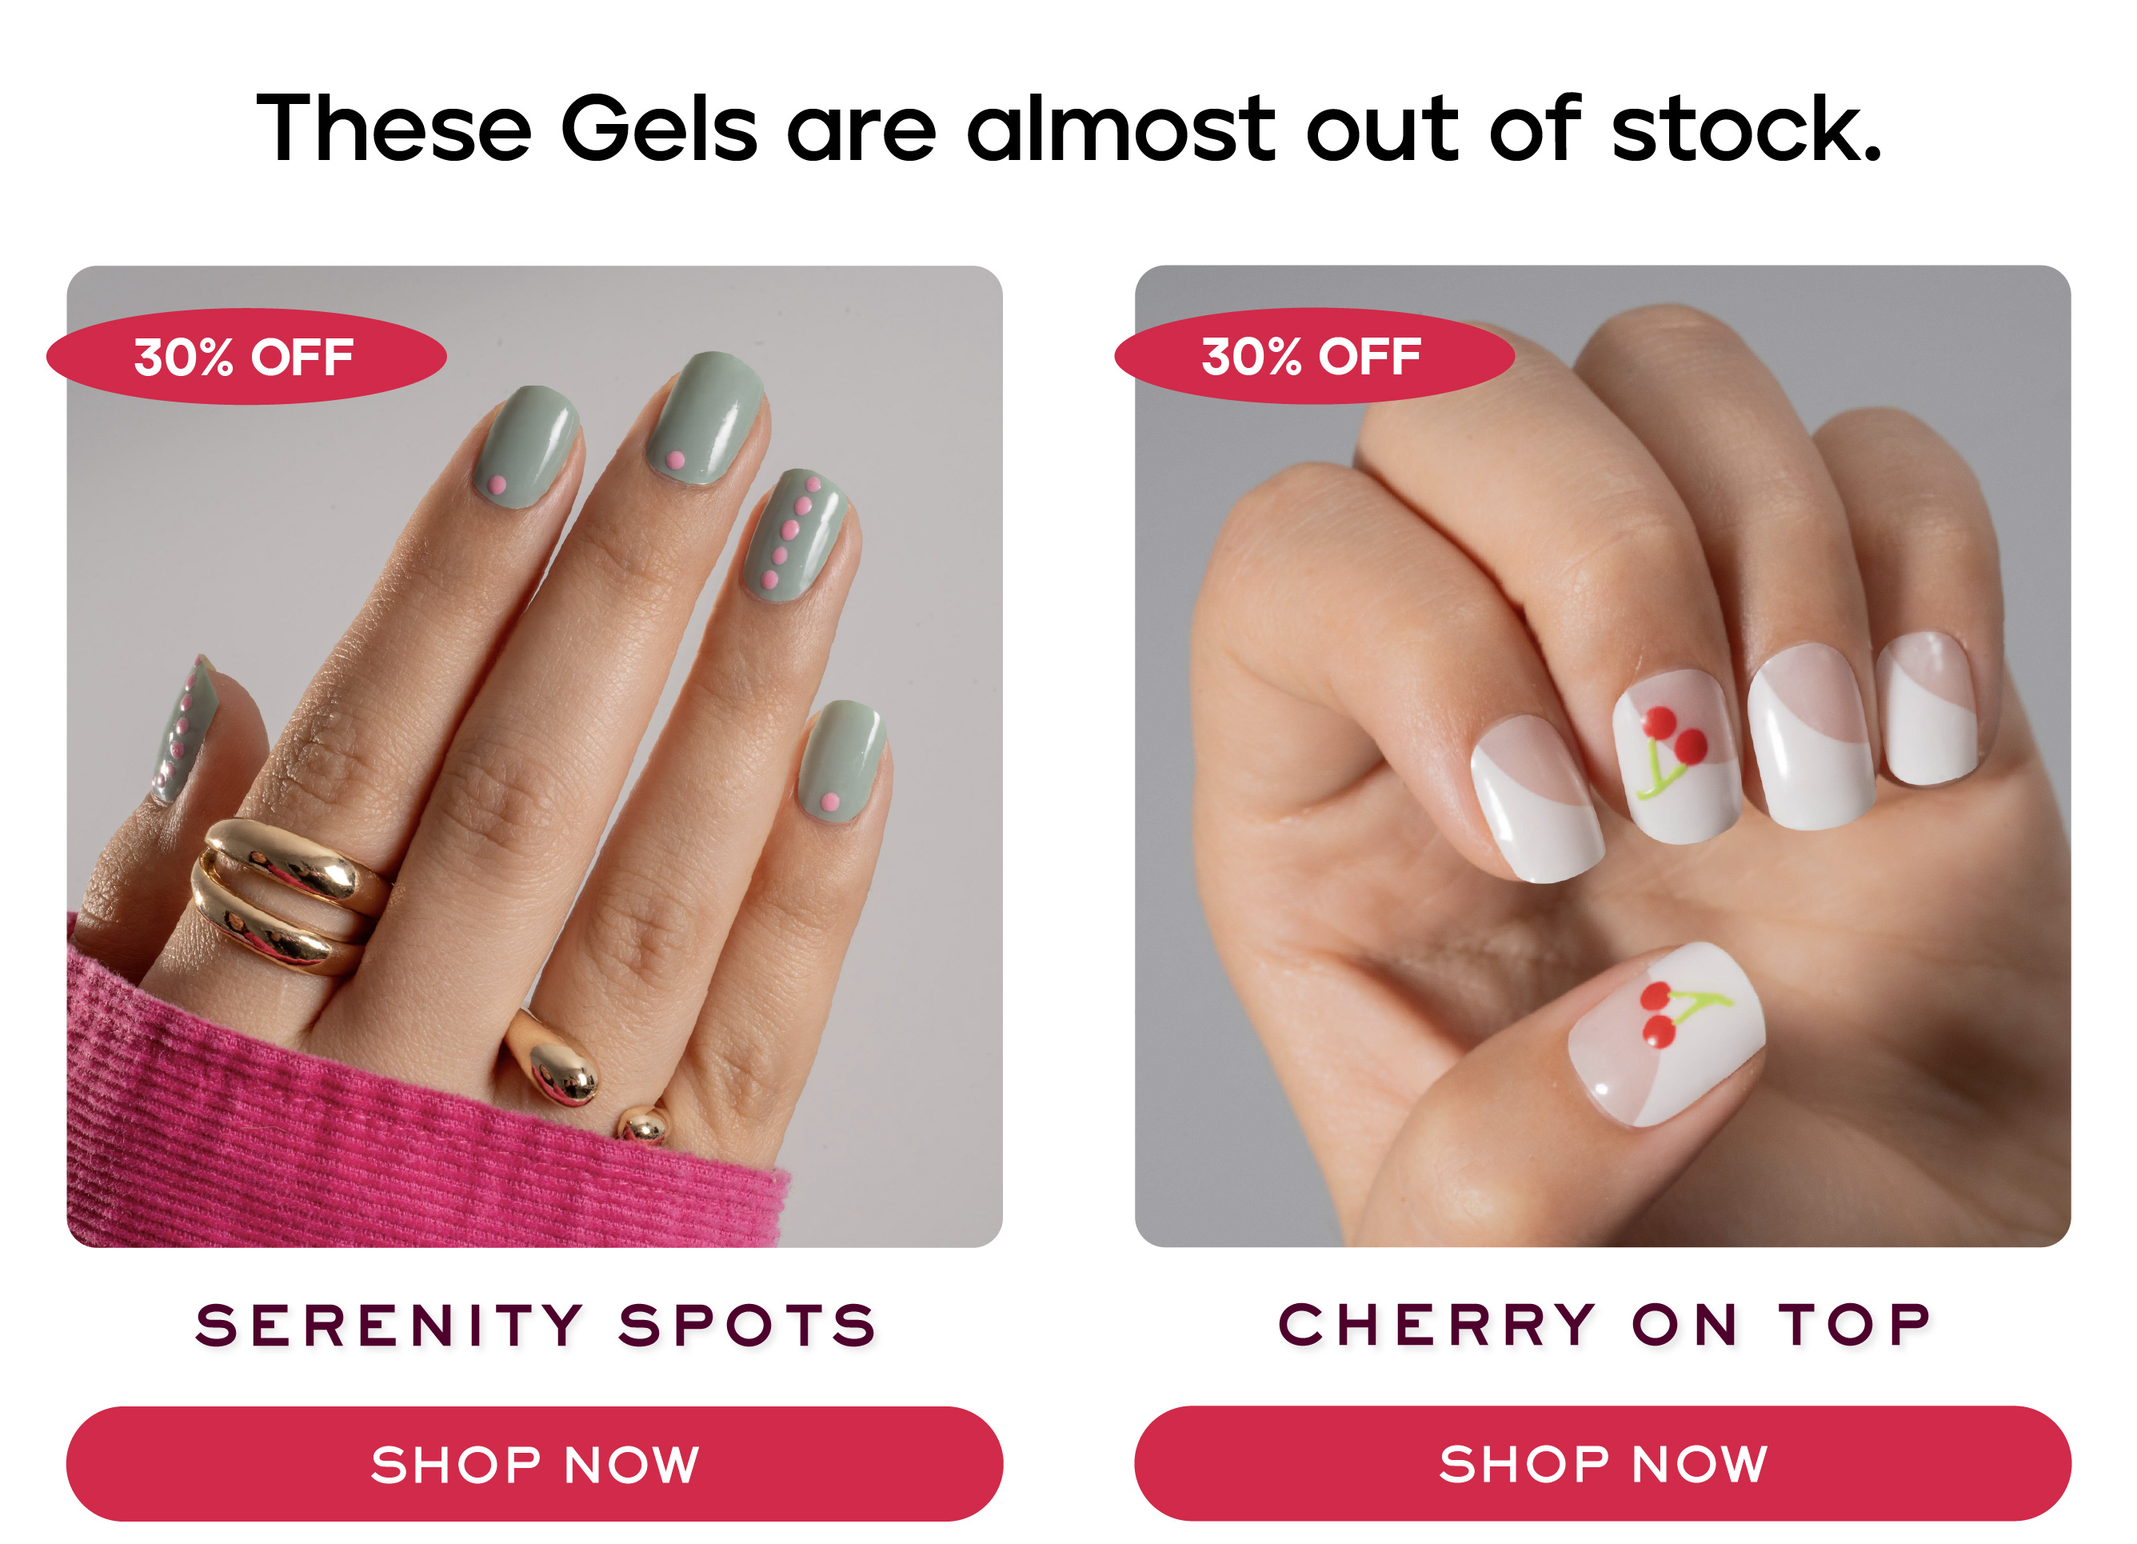Viewport: 2137px width, 1544px height.
Task: Click Shop Now under Cherry On Top
Action: 1603,1464
